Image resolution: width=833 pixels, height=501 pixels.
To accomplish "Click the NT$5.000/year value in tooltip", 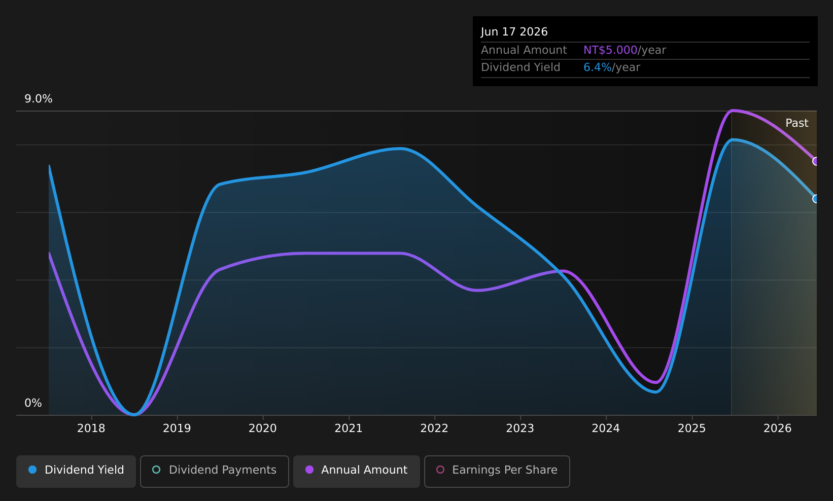I will click(x=624, y=50).
